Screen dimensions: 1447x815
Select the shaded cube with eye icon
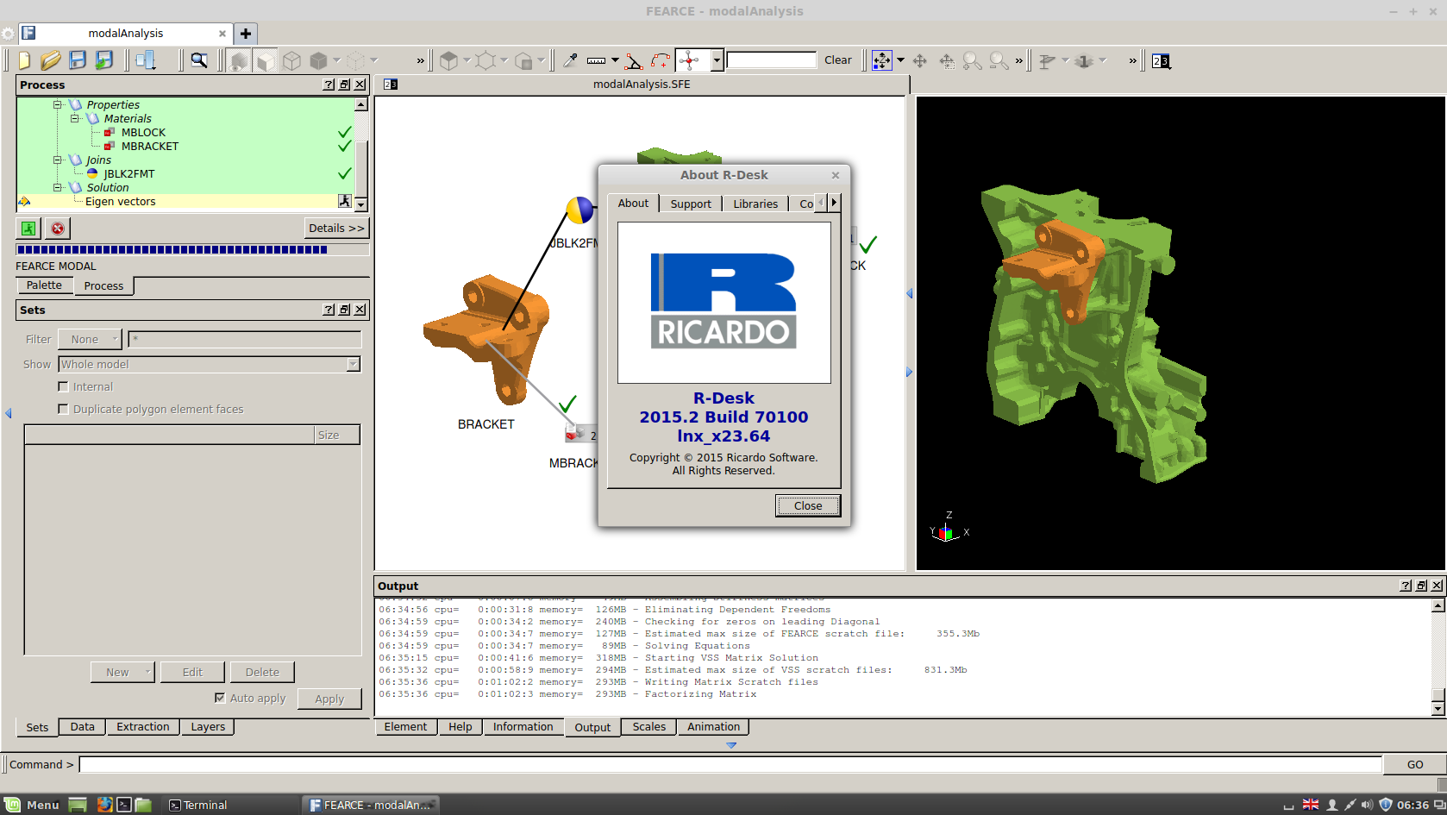click(239, 60)
